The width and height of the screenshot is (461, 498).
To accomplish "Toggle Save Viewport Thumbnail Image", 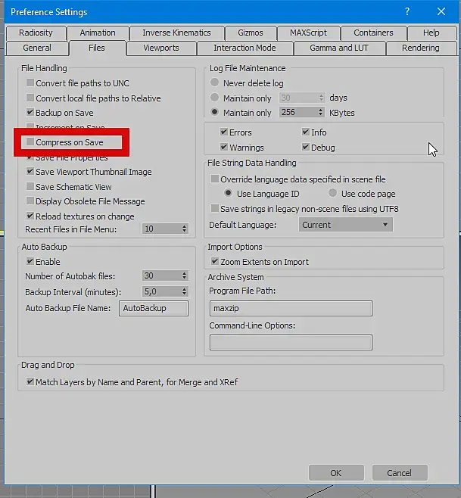I will (x=30, y=172).
